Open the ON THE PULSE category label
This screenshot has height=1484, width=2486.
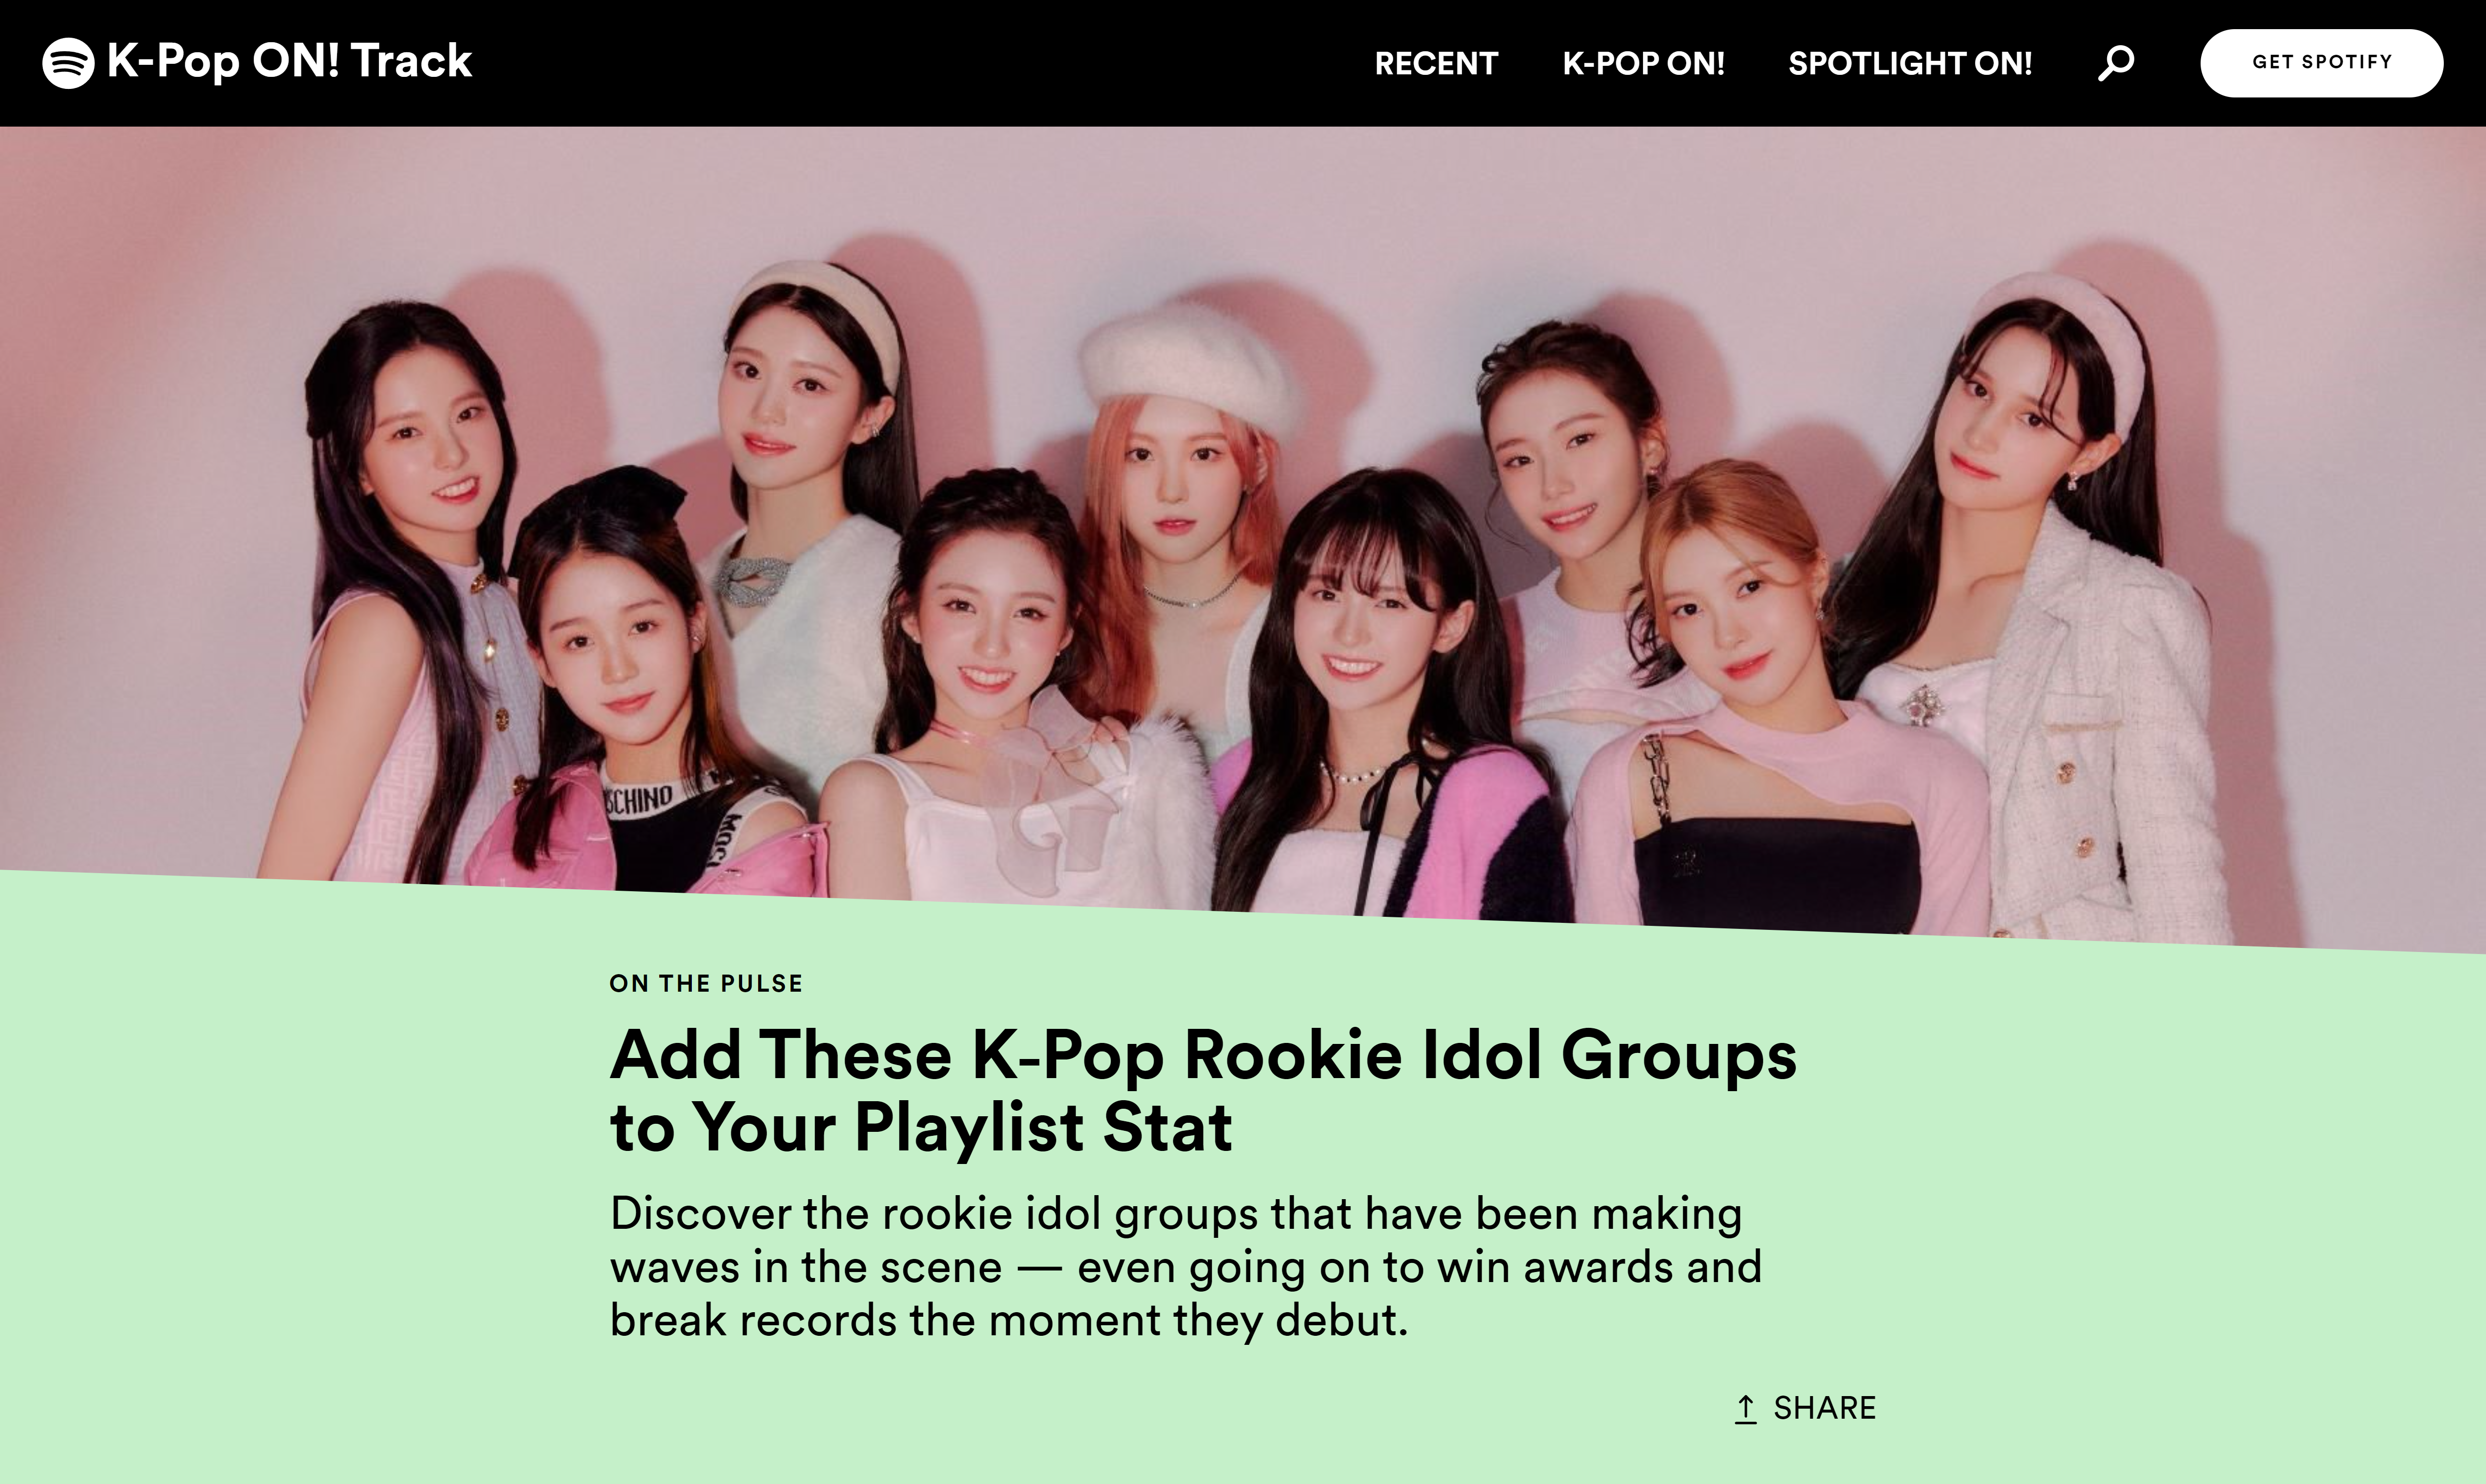click(706, 983)
